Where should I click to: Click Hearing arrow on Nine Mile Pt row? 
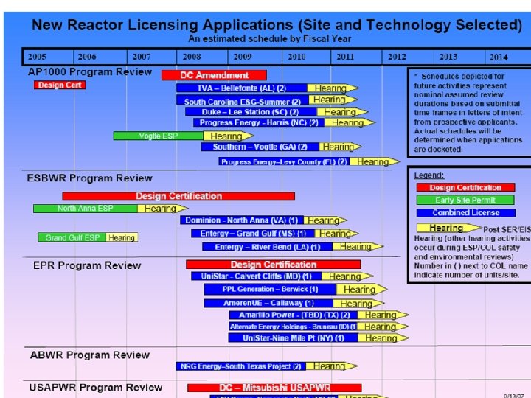383,338
